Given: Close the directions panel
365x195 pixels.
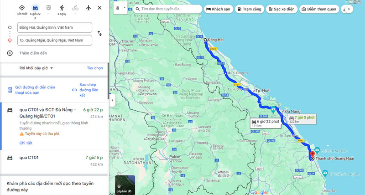Looking at the screenshot, I should point(99,8).
